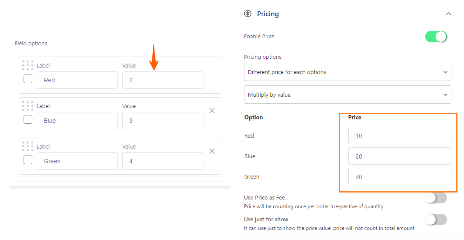Click the drag handle dots for Green option
The height and width of the screenshot is (240, 464).
tap(28, 146)
